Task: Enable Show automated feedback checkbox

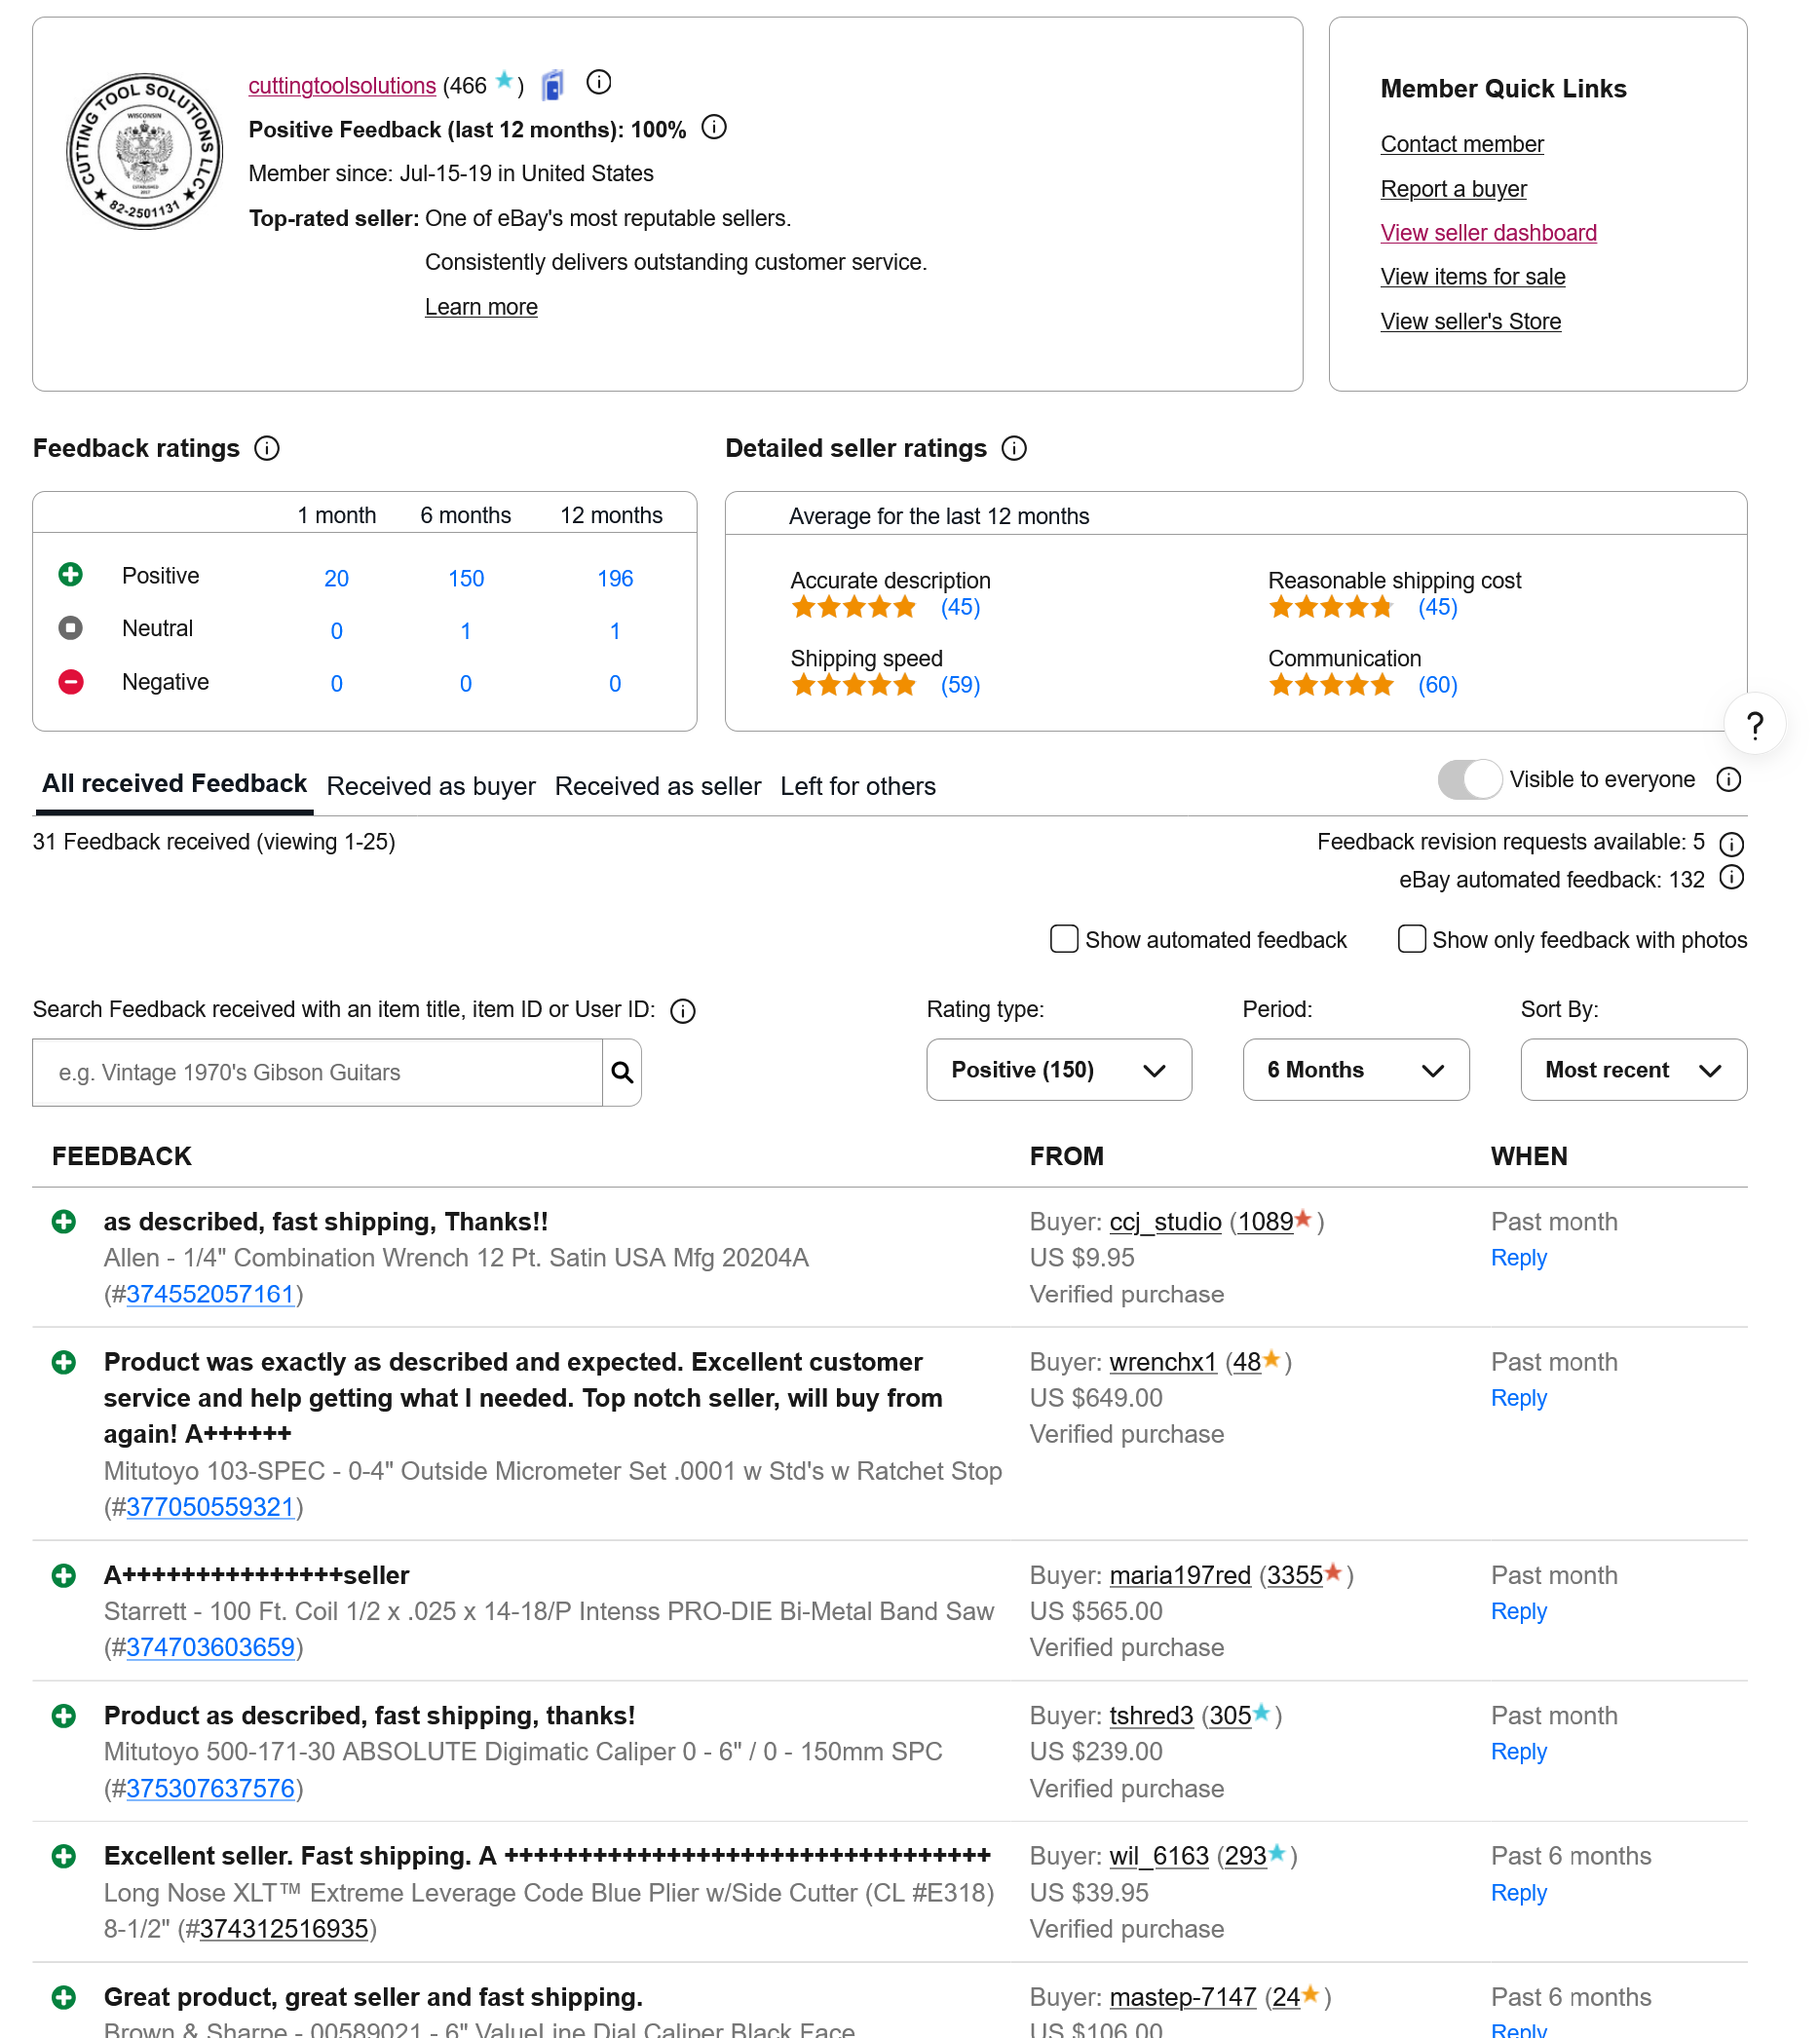Action: 1064,939
